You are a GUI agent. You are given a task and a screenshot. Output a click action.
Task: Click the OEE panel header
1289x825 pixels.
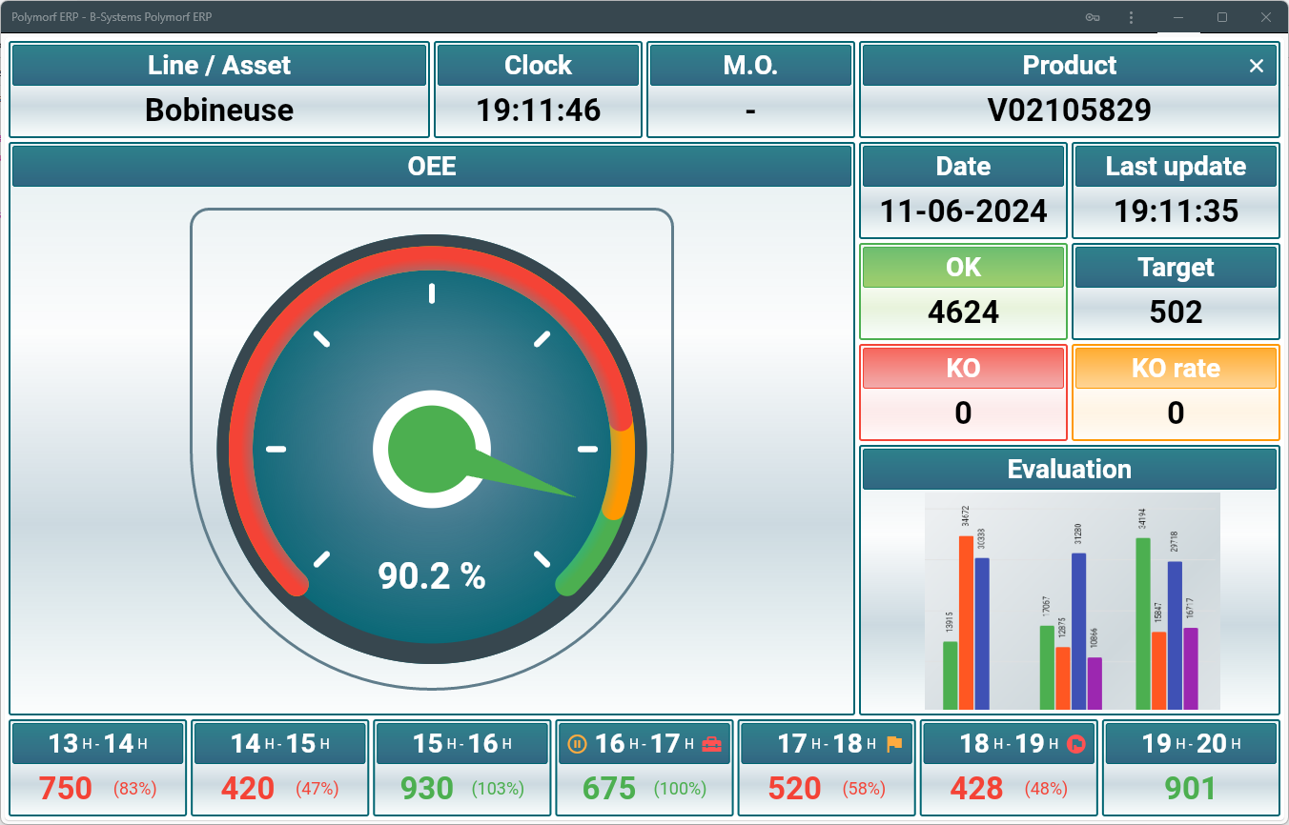click(x=432, y=166)
